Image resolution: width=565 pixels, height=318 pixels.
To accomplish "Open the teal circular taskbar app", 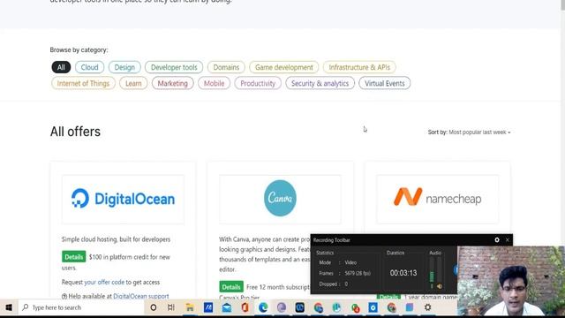I will point(336,307).
